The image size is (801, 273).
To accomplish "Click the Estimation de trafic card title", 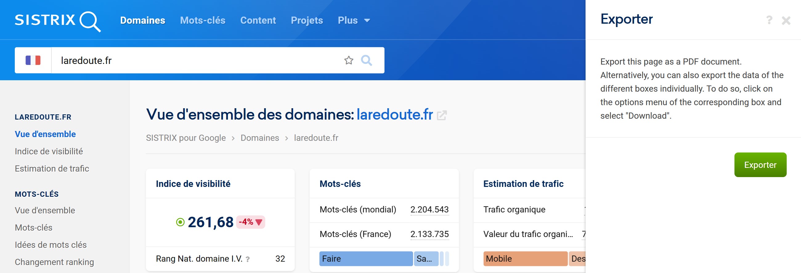I will coord(523,184).
